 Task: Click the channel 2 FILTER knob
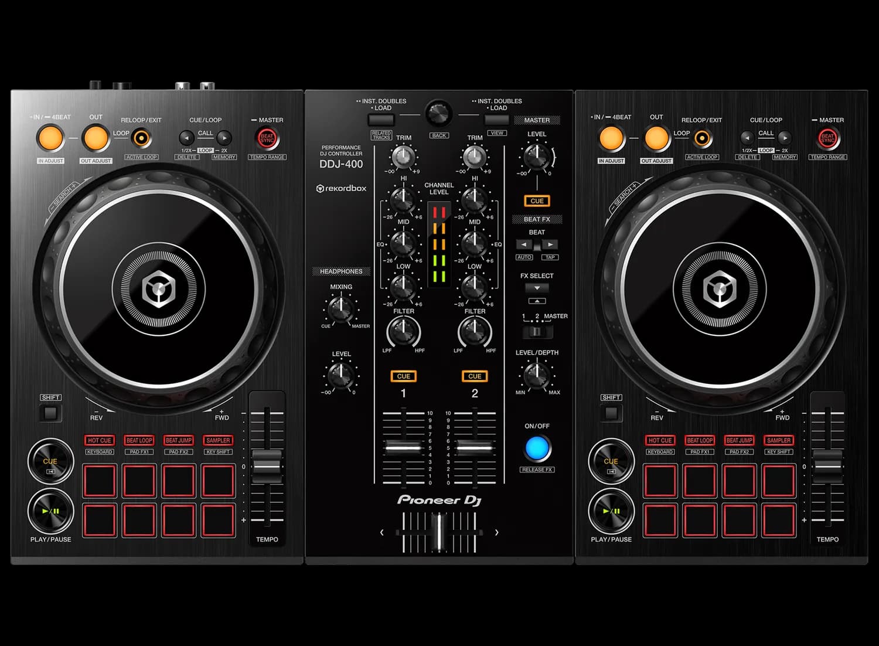(475, 332)
